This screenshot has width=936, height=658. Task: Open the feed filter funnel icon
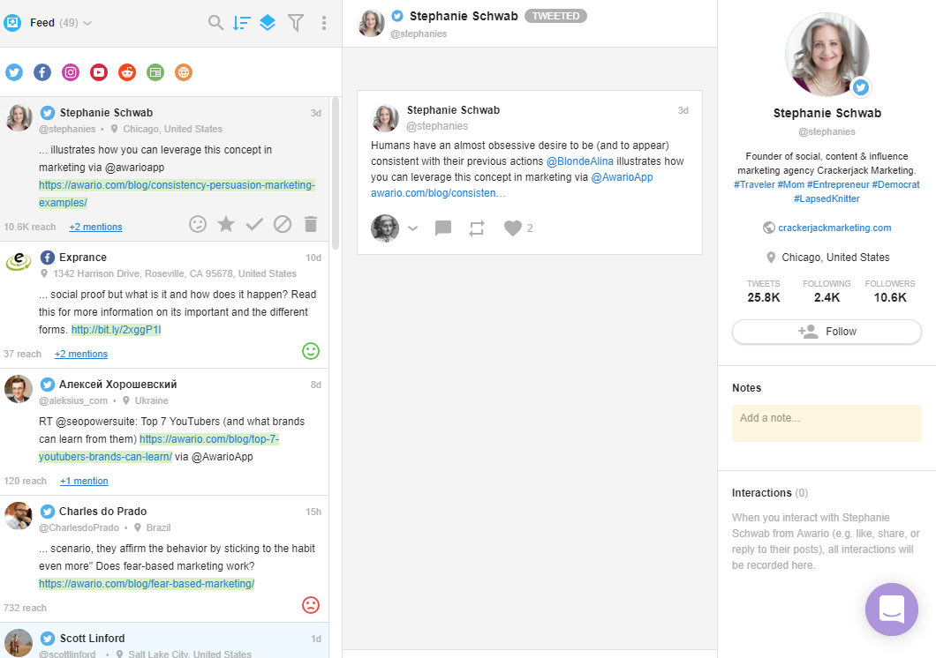tap(296, 23)
